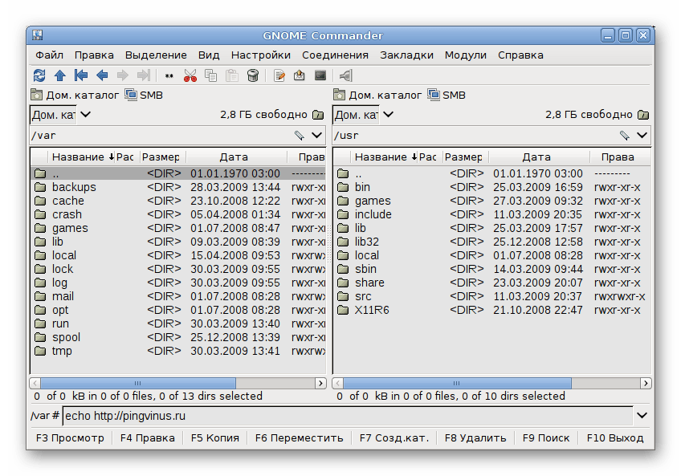The image size is (681, 476).
Task: Jump to the oldest directory in history
Action: click(x=81, y=75)
